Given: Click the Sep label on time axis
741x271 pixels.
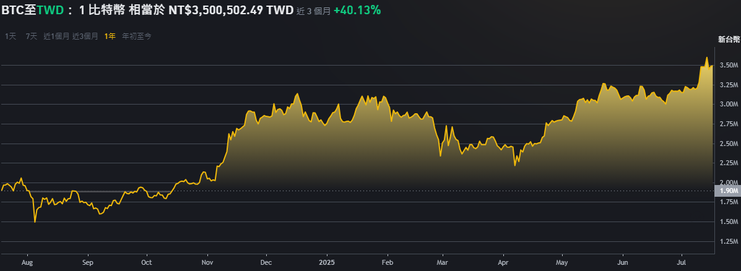Looking at the screenshot, I should tap(87, 262).
